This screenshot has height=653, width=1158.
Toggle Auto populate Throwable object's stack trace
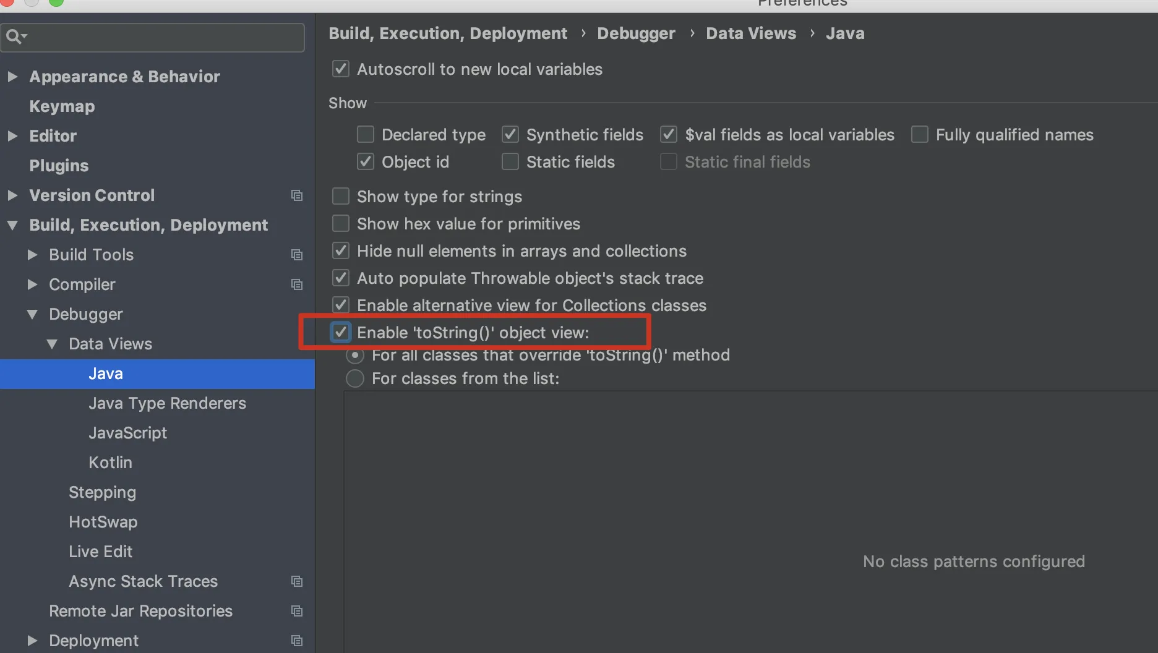click(341, 278)
